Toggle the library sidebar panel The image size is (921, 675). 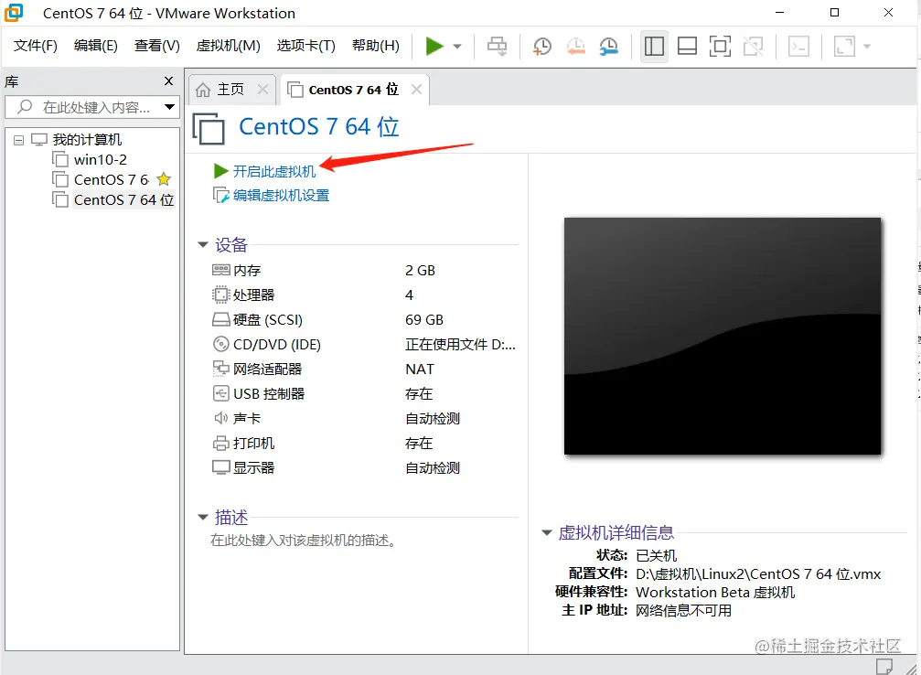pyautogui.click(x=654, y=46)
